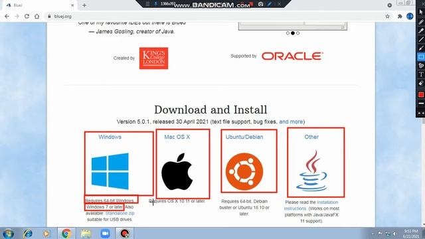Go forward in browser history
This screenshot has width=425, height=239.
pyautogui.click(x=17, y=16)
